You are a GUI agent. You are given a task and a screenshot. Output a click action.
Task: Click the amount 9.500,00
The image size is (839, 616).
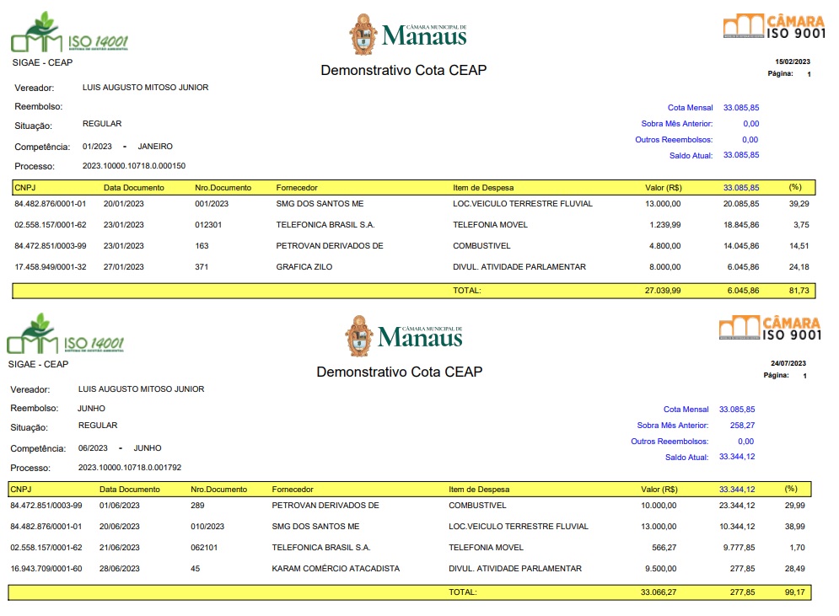click(x=661, y=569)
